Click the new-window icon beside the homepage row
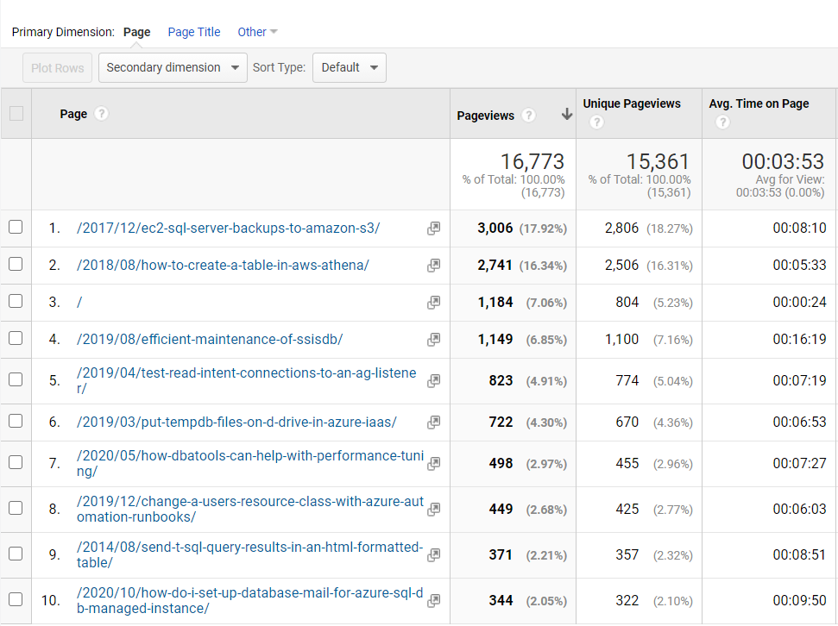 pyautogui.click(x=433, y=303)
